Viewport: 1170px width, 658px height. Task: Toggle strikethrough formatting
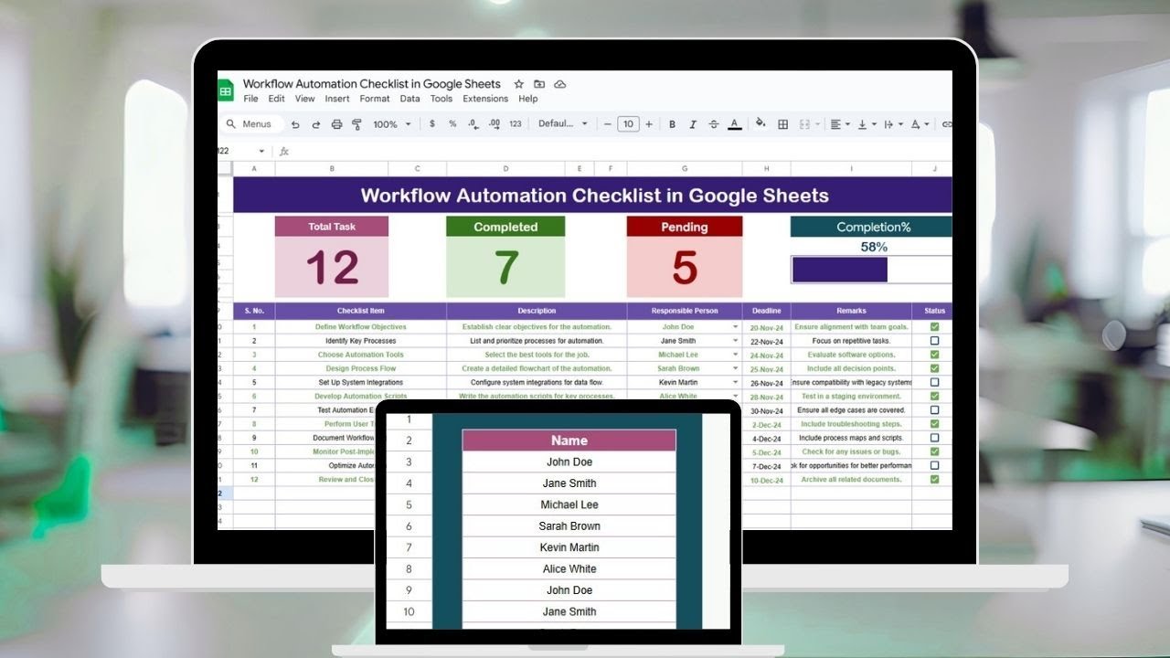(x=713, y=124)
